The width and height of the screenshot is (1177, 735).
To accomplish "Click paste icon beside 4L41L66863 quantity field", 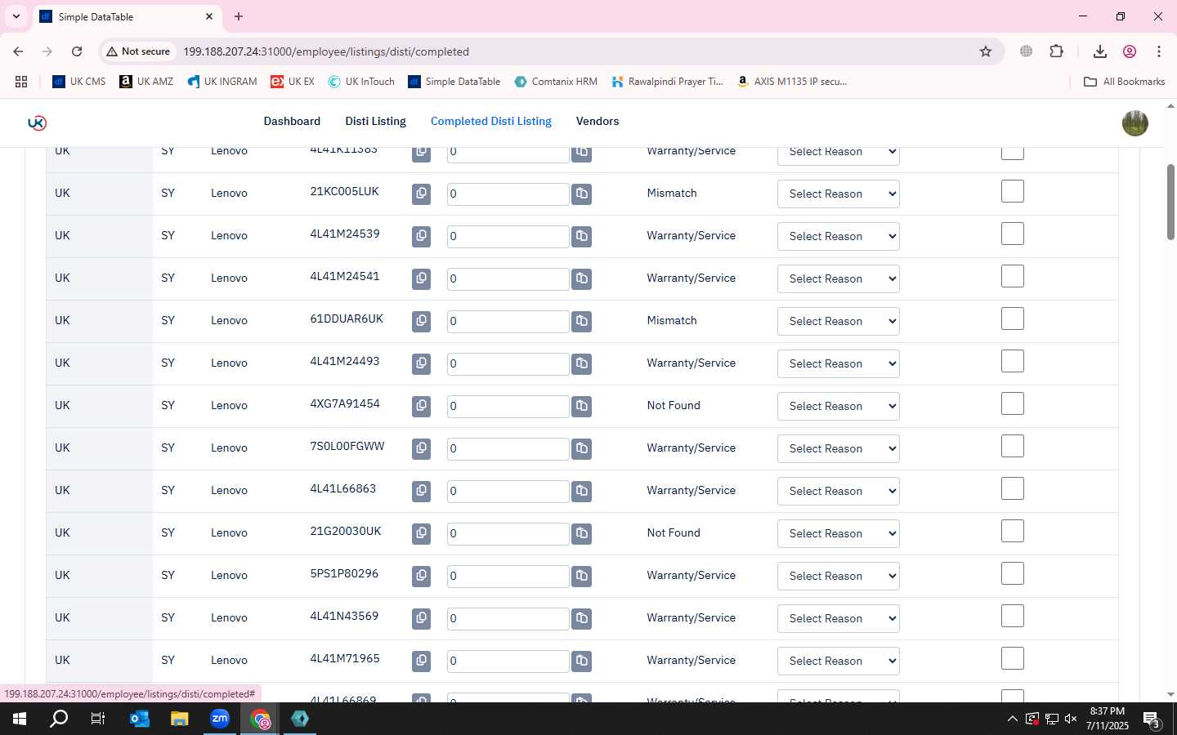I will click(x=581, y=491).
